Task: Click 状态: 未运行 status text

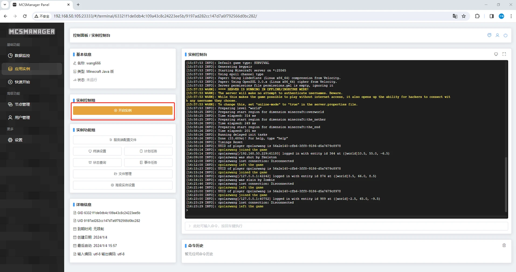Action: coord(87,80)
